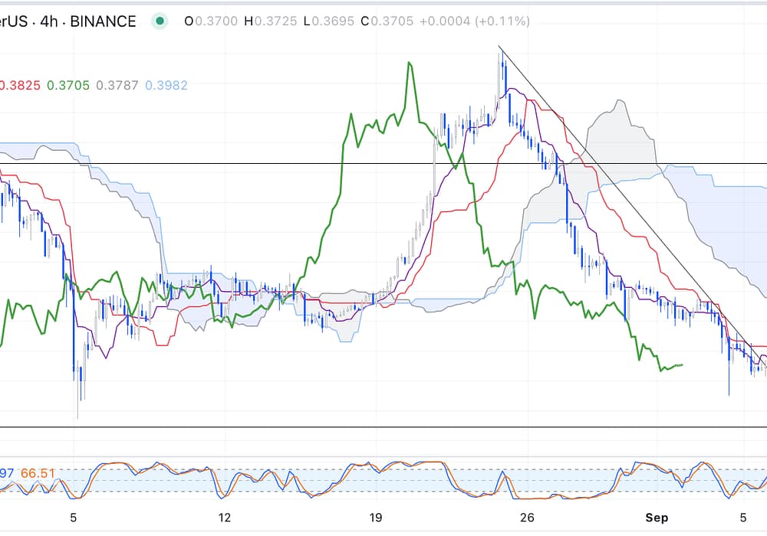
Task: Click the date label 26 on time axis
Action: [x=527, y=517]
